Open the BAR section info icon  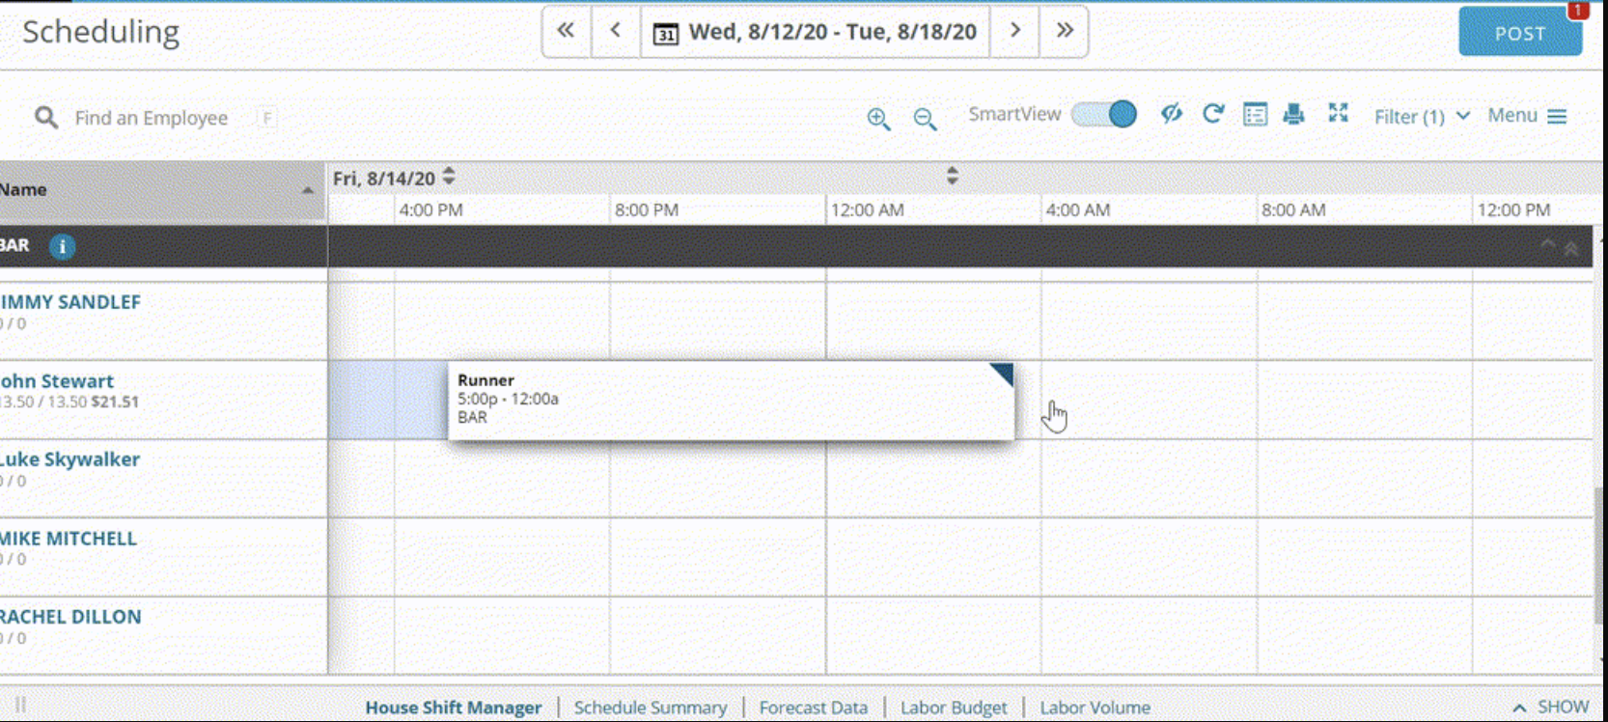pyautogui.click(x=63, y=247)
